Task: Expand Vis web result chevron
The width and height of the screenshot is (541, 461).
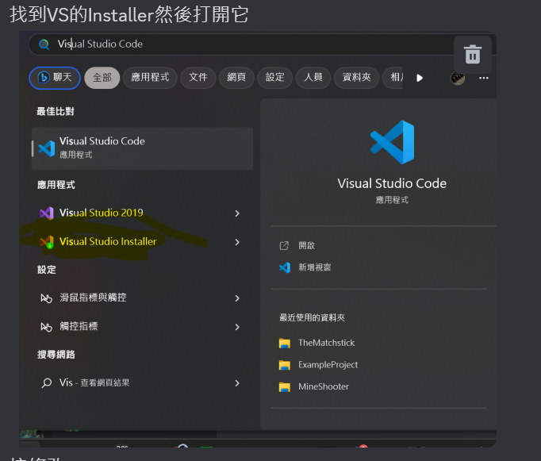Action: pos(237,383)
